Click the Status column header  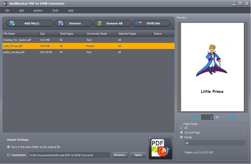pyautogui.click(x=163, y=34)
